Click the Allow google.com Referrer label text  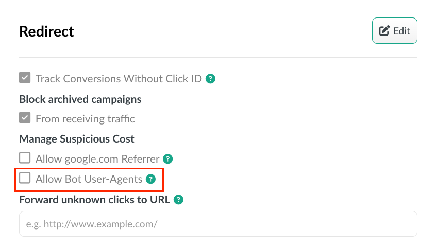tap(97, 159)
